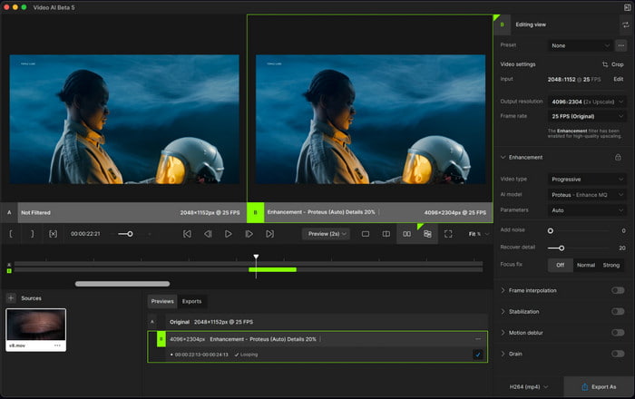Viewport: 635px width, 399px height.
Task: Select the green B view badge
Action: [255, 212]
